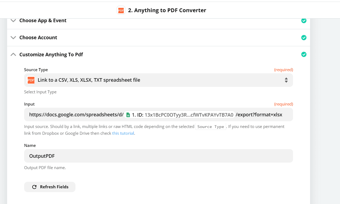Image resolution: width=340 pixels, height=204 pixels.
Task: Click the Choose App & Event section title
Action: 43,21
